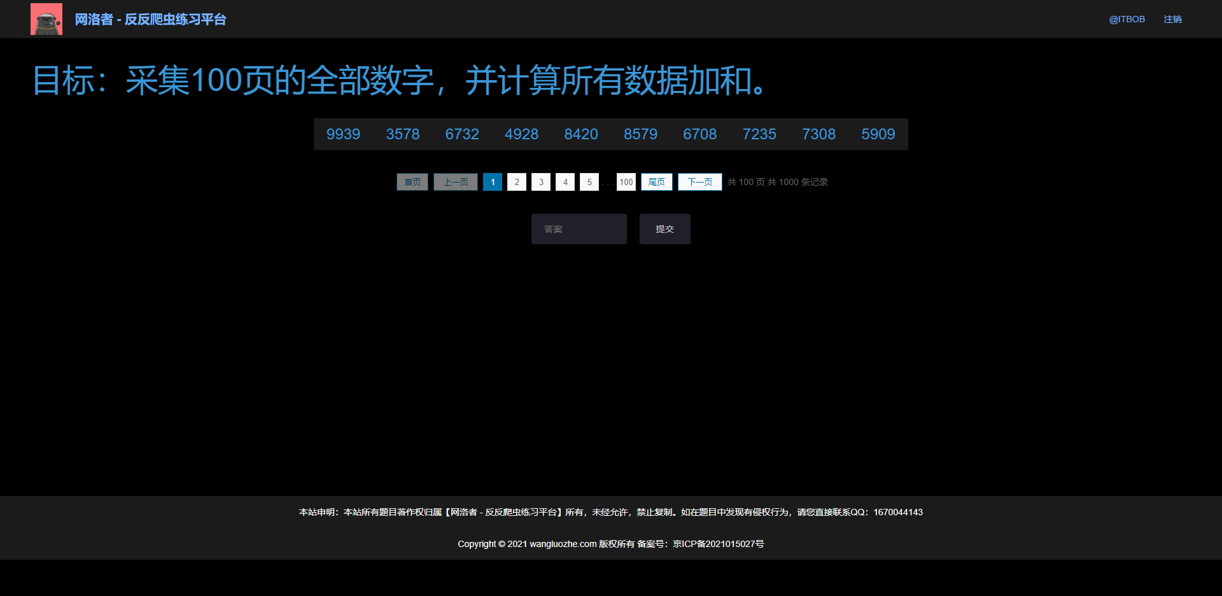Click the number 7308
This screenshot has height=596, width=1222.
point(818,134)
